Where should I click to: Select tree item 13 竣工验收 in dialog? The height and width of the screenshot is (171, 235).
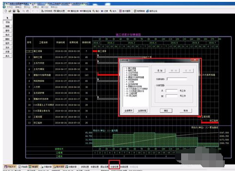pyautogui.click(x=131, y=96)
